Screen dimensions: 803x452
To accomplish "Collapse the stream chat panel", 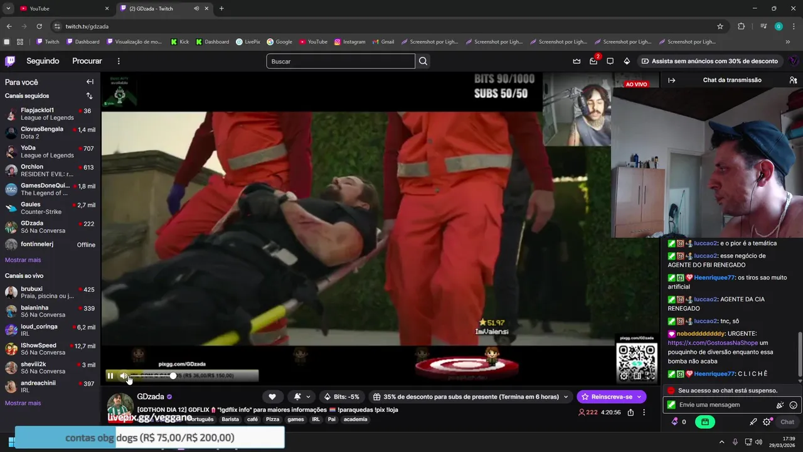I will coord(671,80).
